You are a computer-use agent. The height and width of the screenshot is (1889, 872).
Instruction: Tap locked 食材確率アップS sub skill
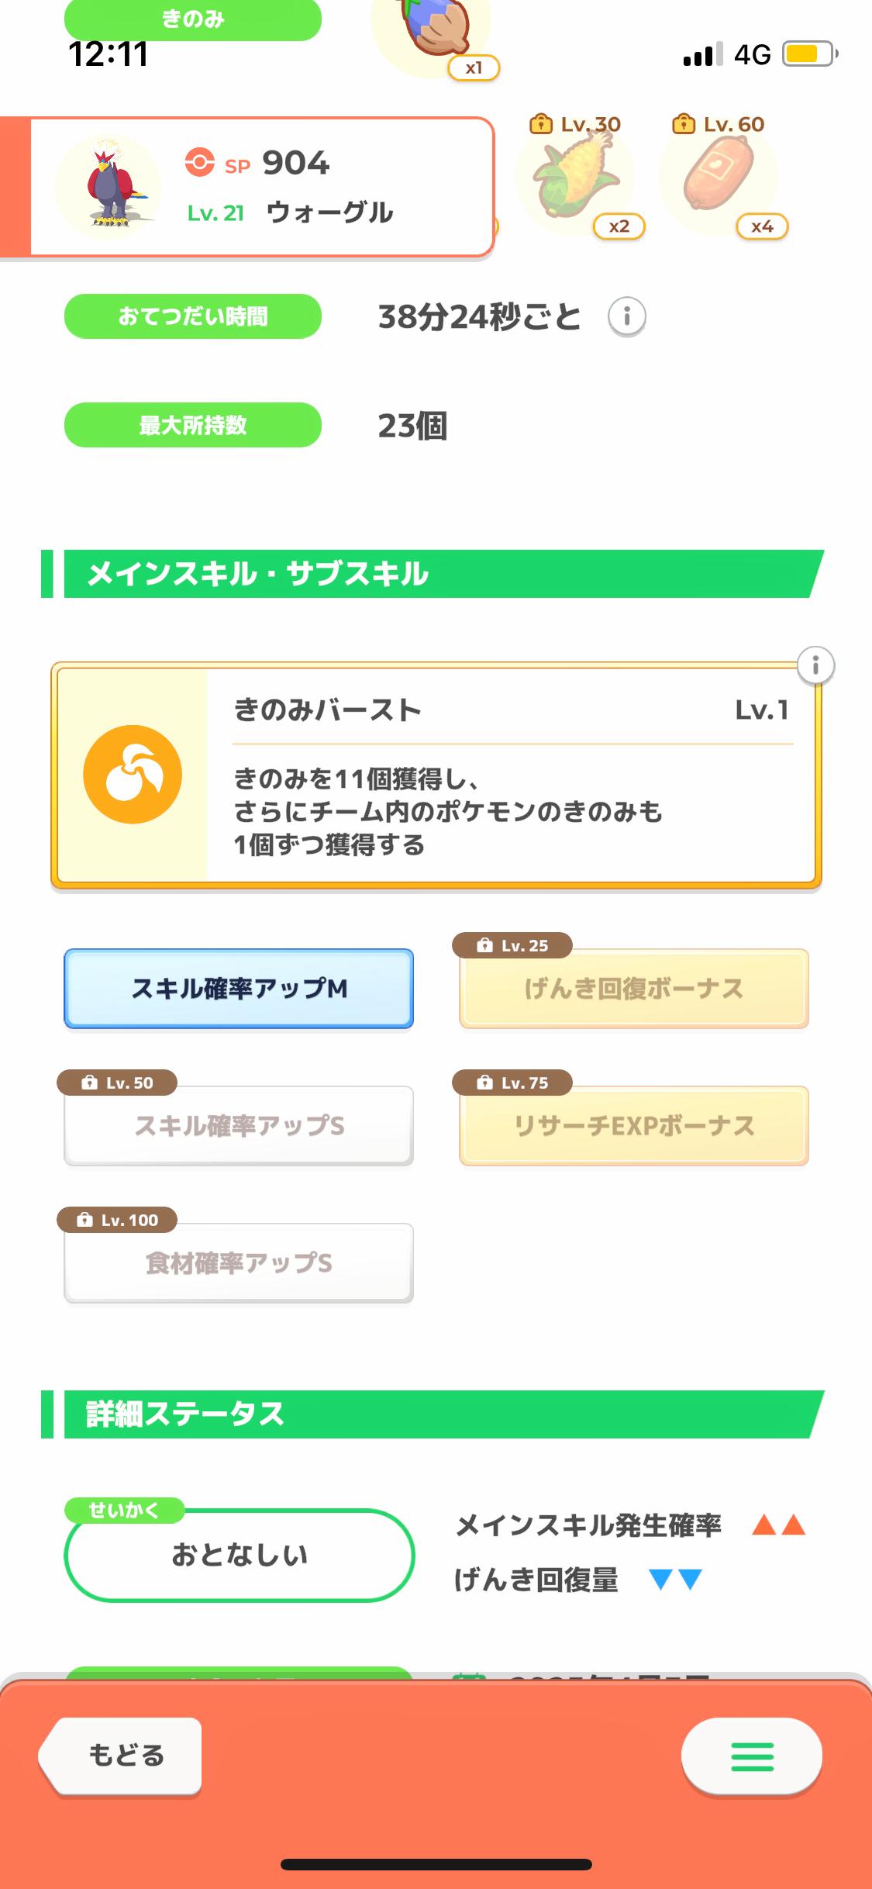239,1263
